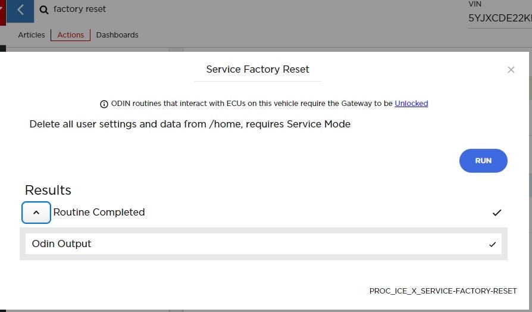Click the PROC_ICE_X_SERVICE-FACTORY-RESET procedure name

[443, 291]
